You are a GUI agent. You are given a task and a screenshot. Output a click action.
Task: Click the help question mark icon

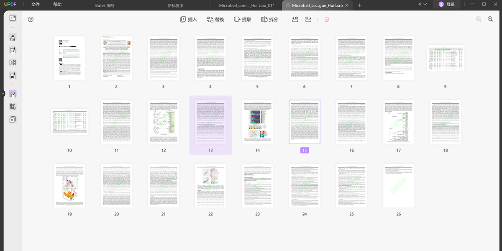pos(31,19)
